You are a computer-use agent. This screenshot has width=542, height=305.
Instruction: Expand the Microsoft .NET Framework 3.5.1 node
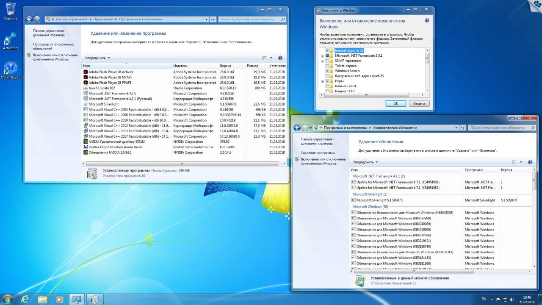[322, 56]
